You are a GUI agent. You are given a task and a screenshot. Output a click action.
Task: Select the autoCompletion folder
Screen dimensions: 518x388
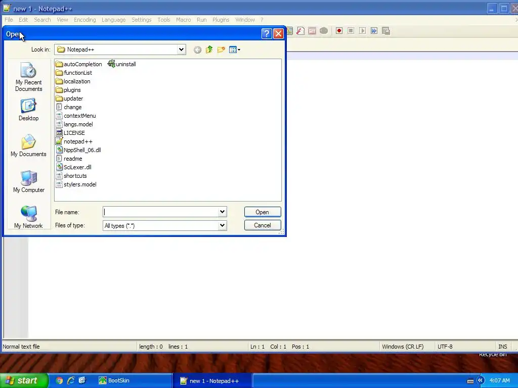78,64
